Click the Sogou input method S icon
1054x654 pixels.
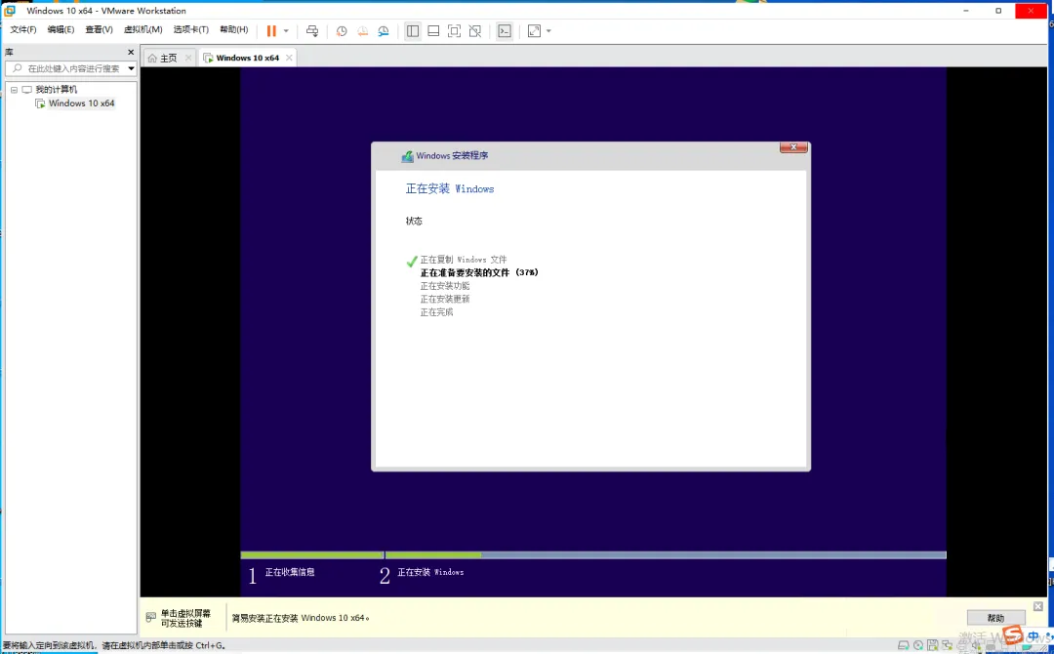1012,635
